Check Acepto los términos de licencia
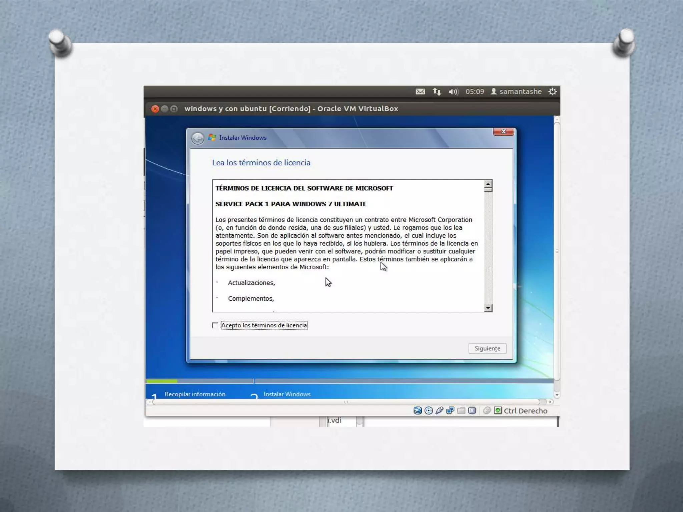Viewport: 683px width, 512px height. 215,325
